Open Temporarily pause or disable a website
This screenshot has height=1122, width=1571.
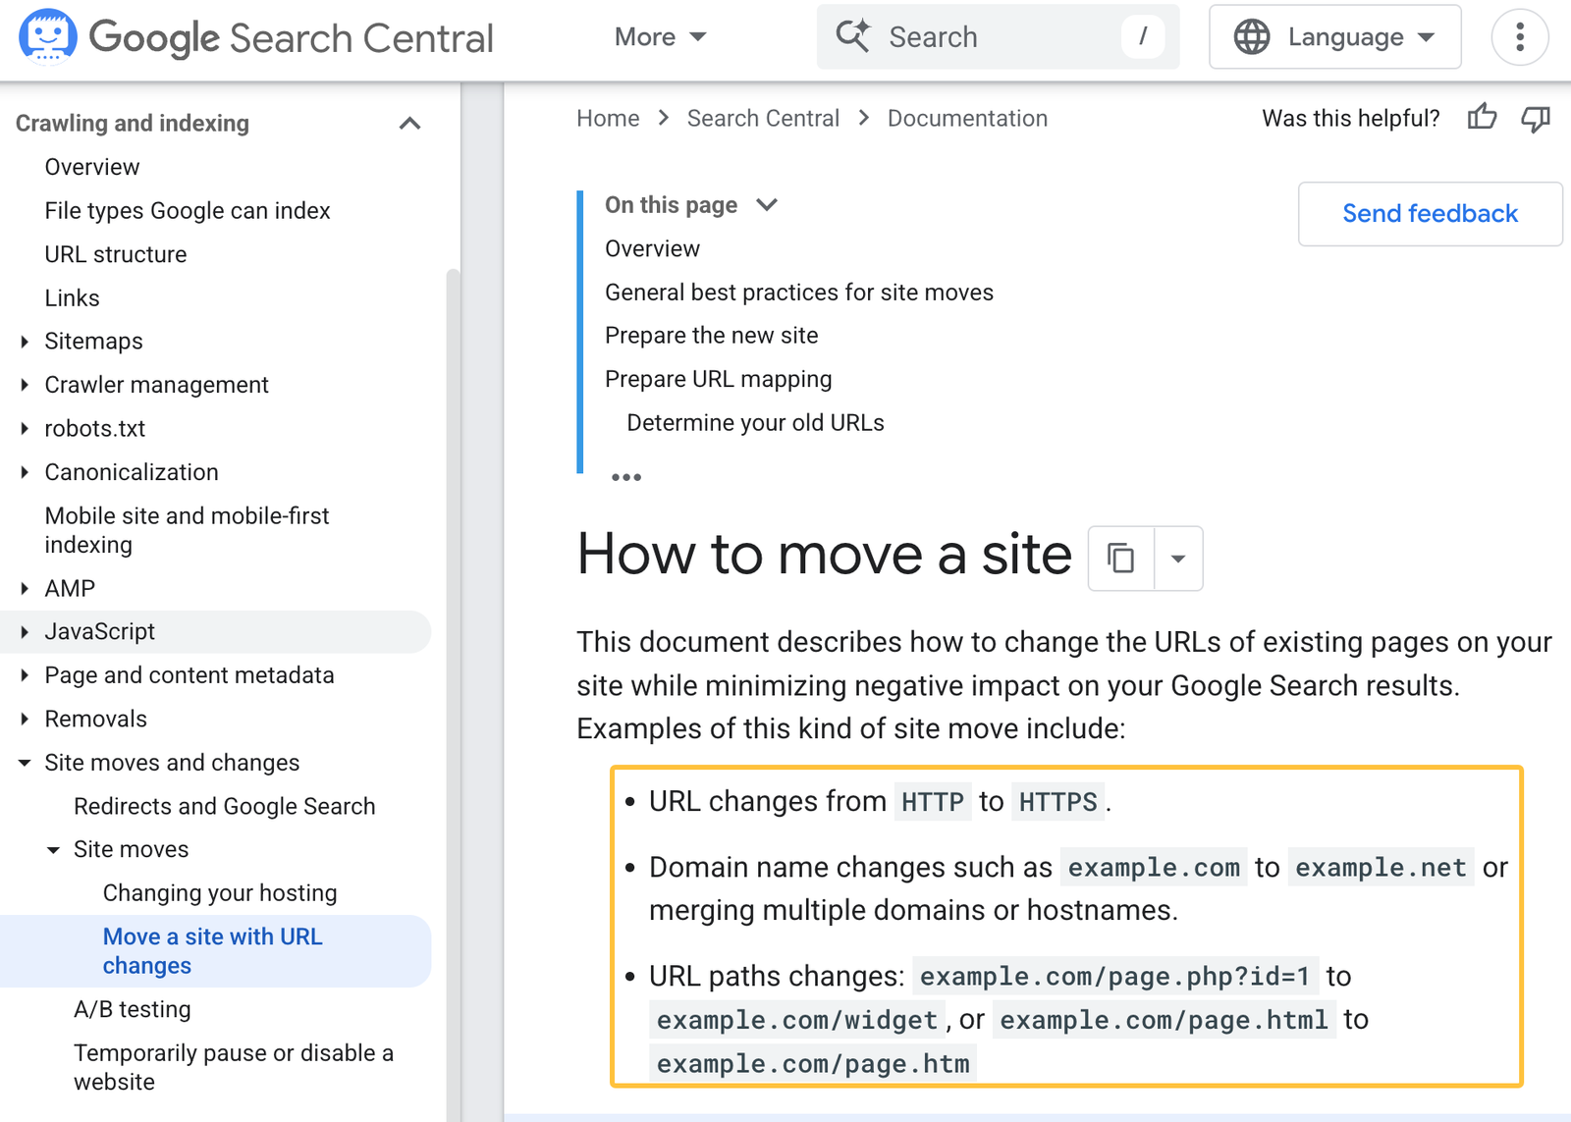(233, 1068)
